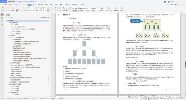Click the 智能识别目录 button
This screenshot has width=186, height=100.
(45, 18)
